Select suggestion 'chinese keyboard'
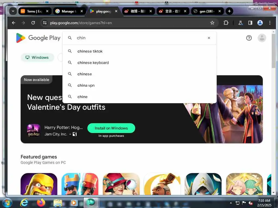278x208 pixels. (x=140, y=63)
